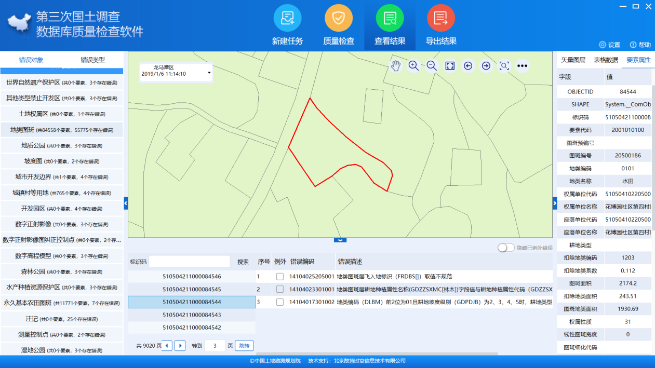
Task: Select identifier 510504211000084545 row
Action: pyautogui.click(x=192, y=289)
